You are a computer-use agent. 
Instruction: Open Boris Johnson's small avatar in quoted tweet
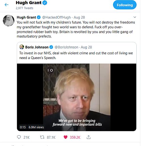tap(22, 47)
